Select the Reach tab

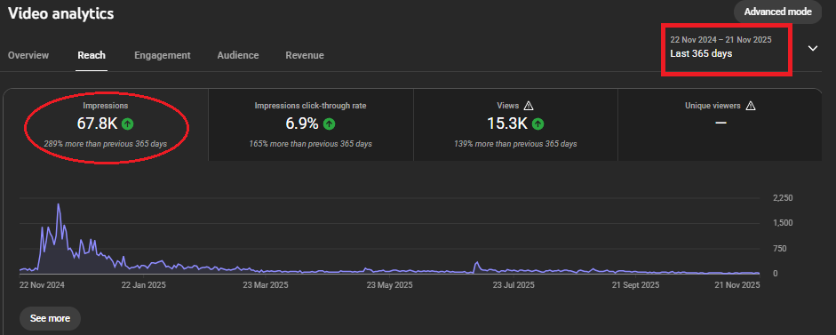tap(92, 55)
